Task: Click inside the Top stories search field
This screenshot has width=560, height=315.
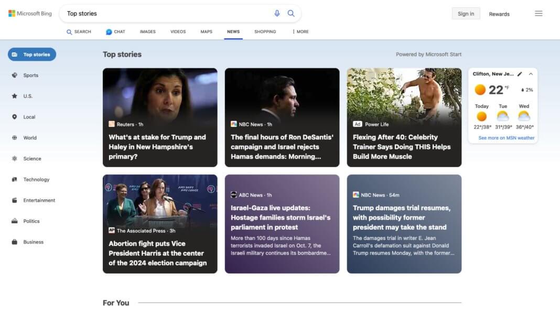Action: [157, 13]
